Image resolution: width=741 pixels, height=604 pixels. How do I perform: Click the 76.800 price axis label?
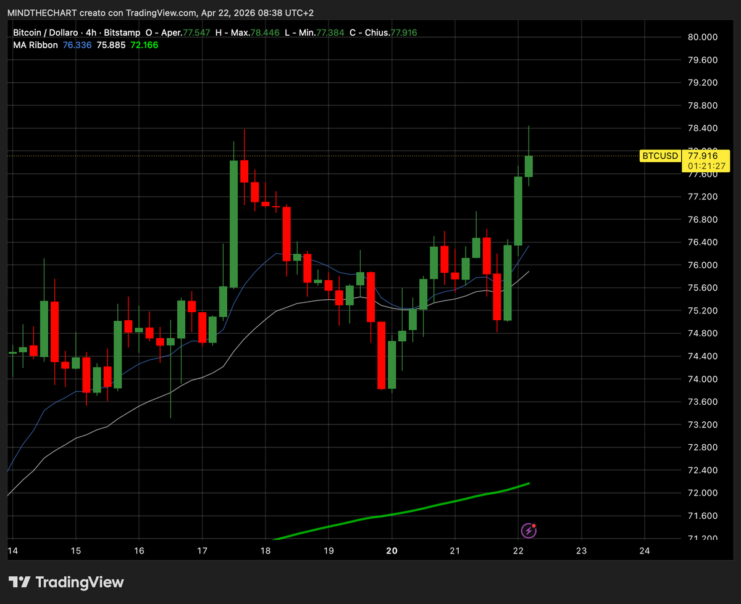(702, 220)
